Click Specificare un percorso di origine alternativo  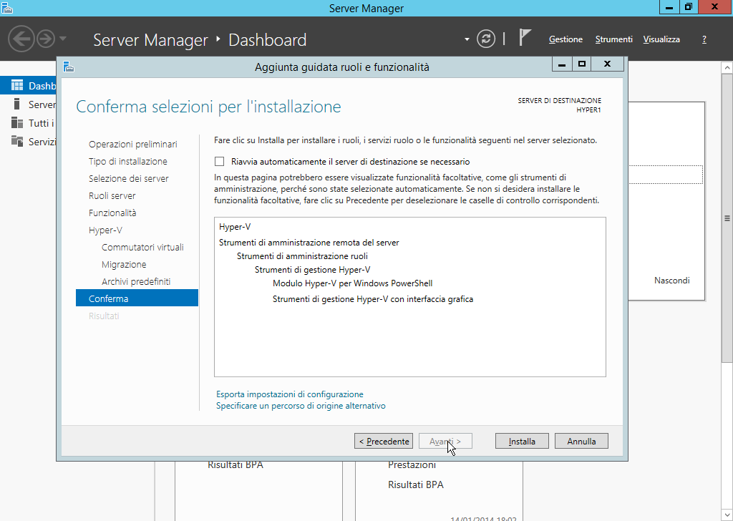[301, 406]
